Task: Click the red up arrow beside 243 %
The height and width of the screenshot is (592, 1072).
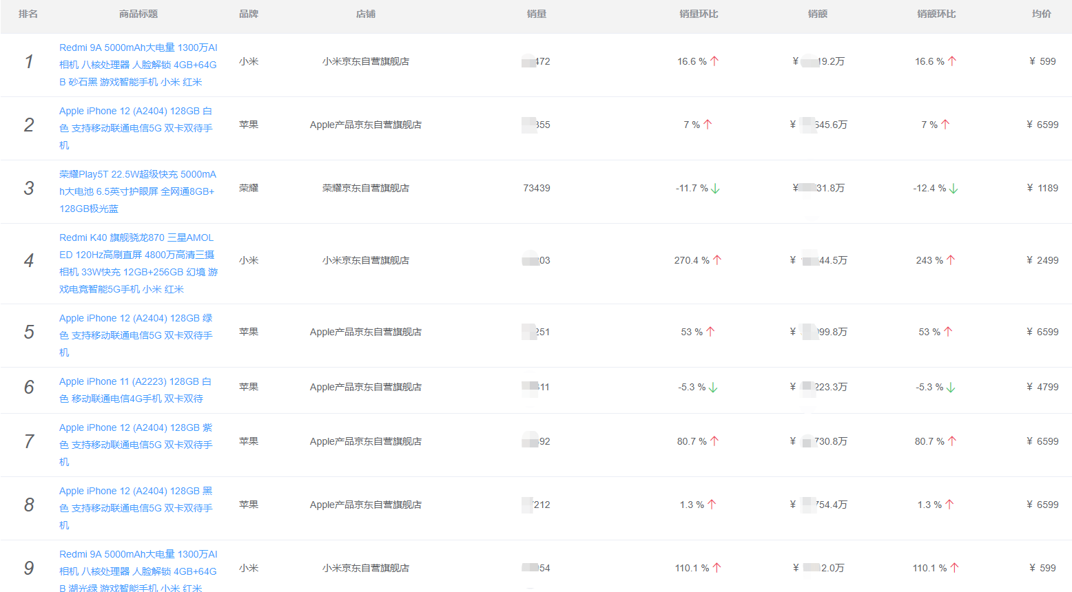Action: pos(951,260)
